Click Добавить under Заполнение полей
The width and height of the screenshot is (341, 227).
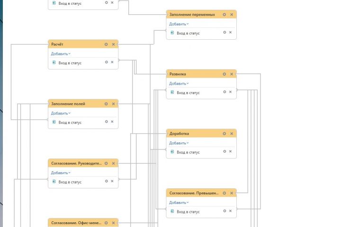click(x=61, y=113)
